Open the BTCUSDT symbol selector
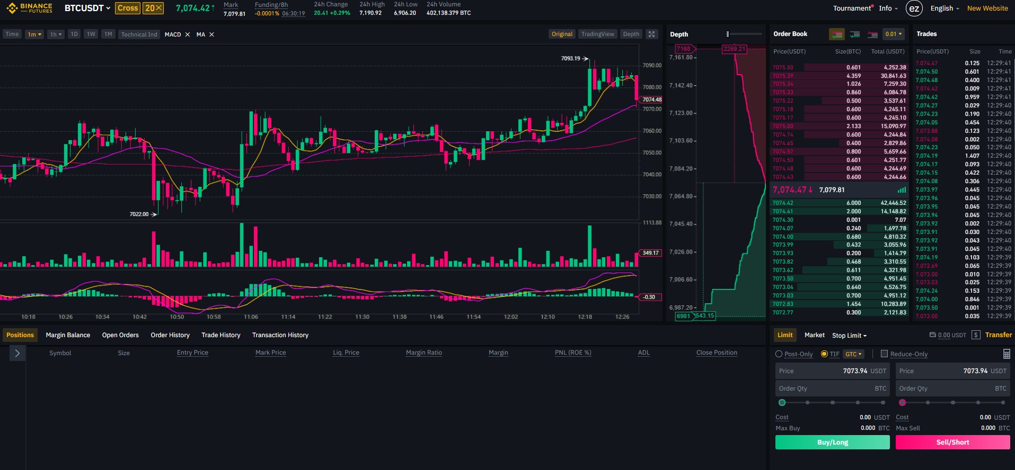1015x470 pixels. (x=87, y=8)
